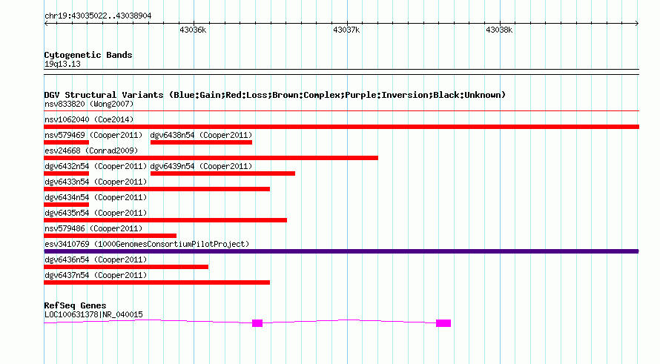
Task: Click the dgv6433n54 red bar
Action: [156, 189]
